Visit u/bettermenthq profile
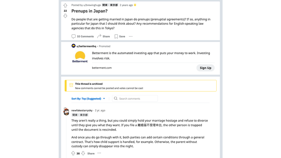This screenshot has height=158, width=281. tap(86, 46)
